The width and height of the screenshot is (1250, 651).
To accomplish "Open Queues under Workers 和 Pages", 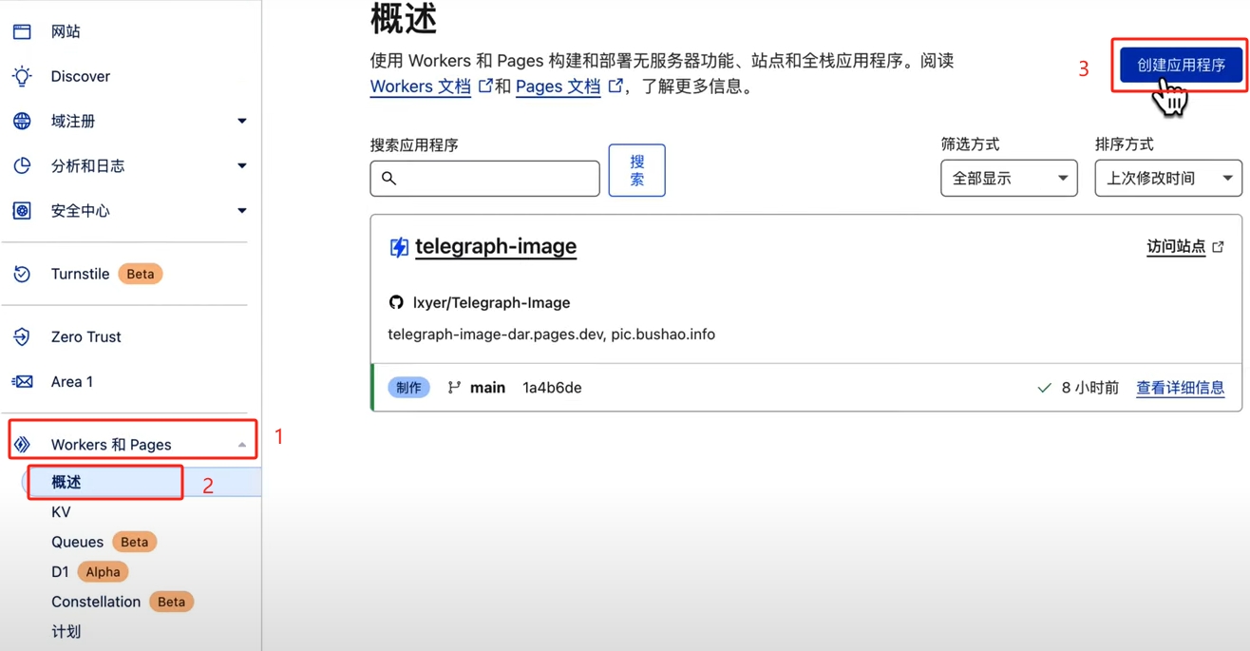I will [x=77, y=542].
